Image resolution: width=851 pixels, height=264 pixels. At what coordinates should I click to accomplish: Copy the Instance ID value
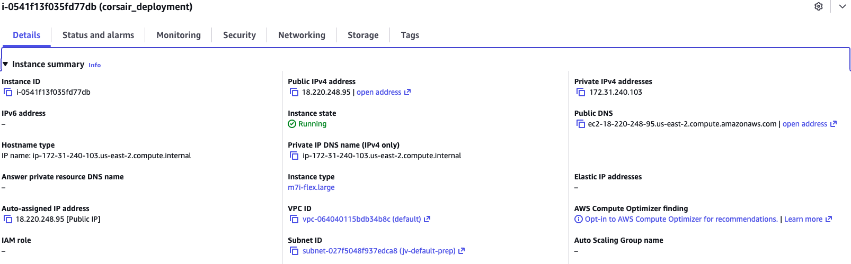tap(8, 92)
